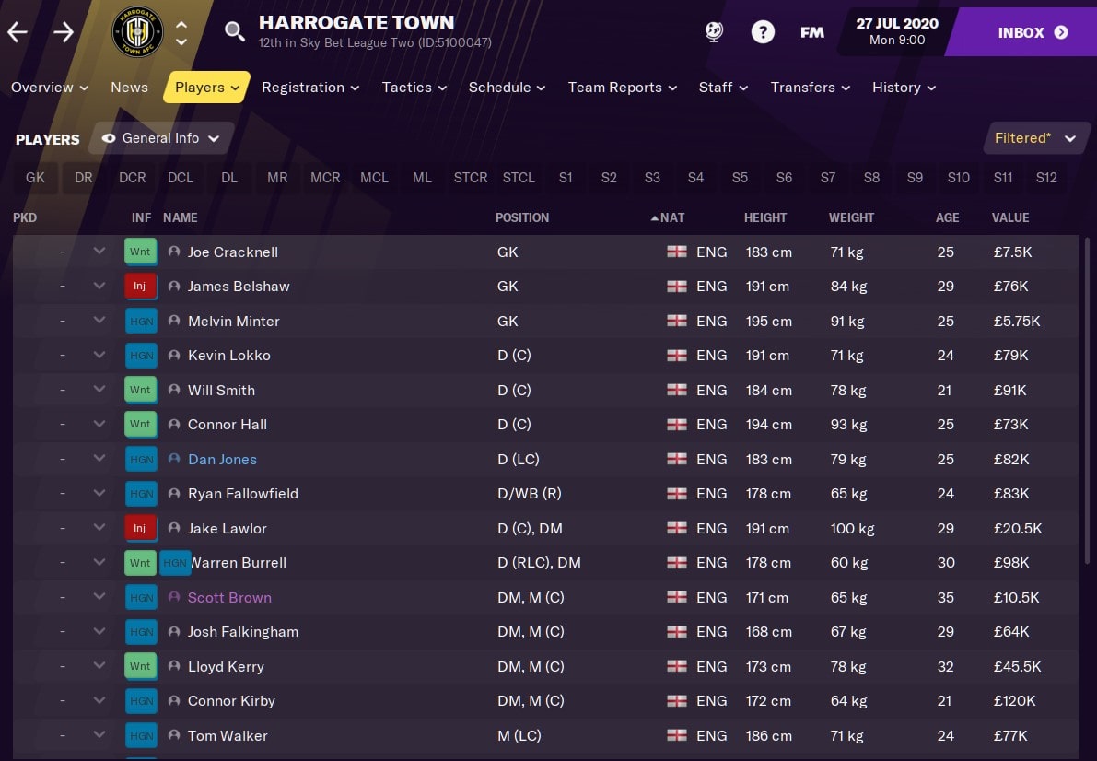Select the date 27 Jul 2020 panel
The image size is (1097, 761).
897,31
